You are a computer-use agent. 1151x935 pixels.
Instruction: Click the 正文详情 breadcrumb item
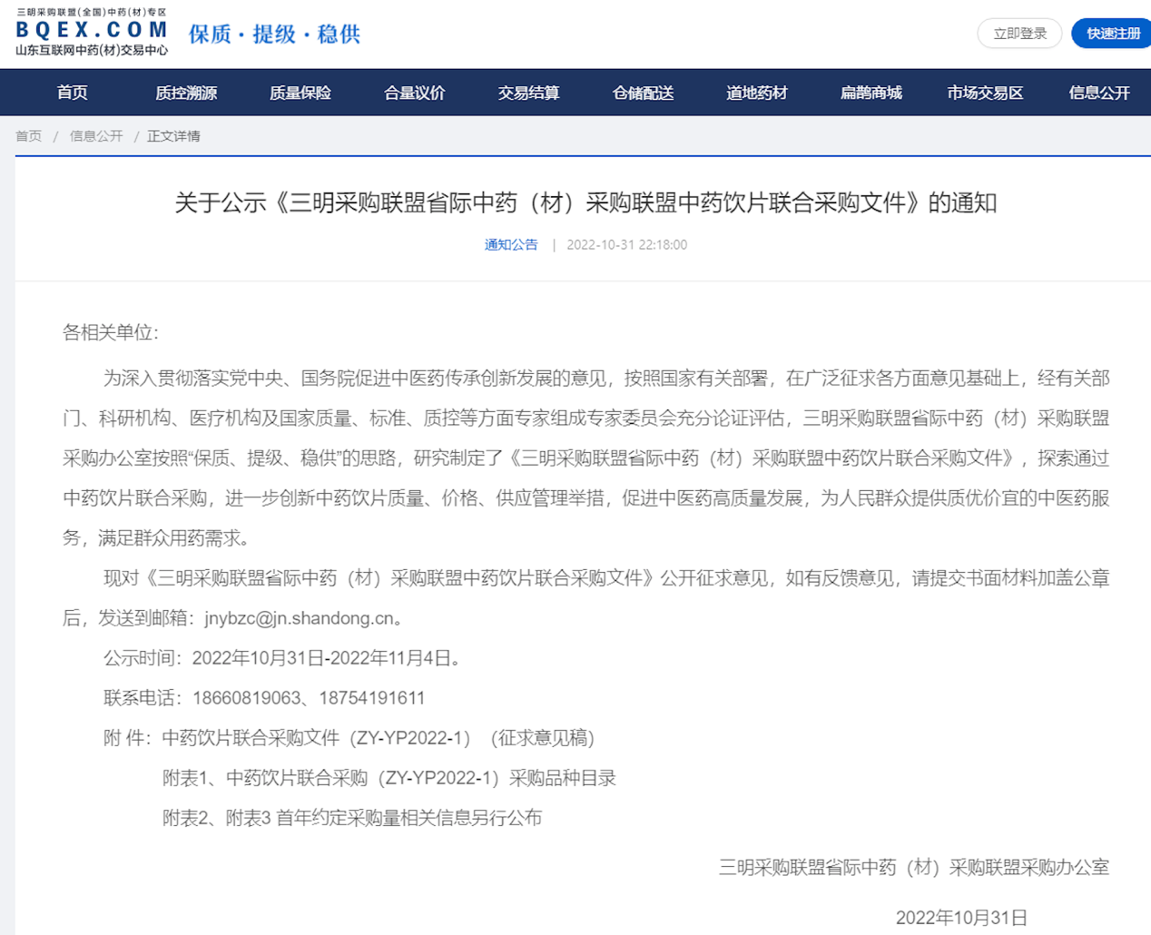[x=173, y=136]
